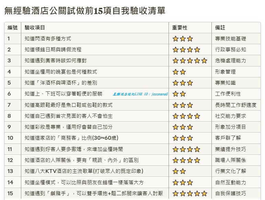Click the two-star rating in row 4

[179, 72]
